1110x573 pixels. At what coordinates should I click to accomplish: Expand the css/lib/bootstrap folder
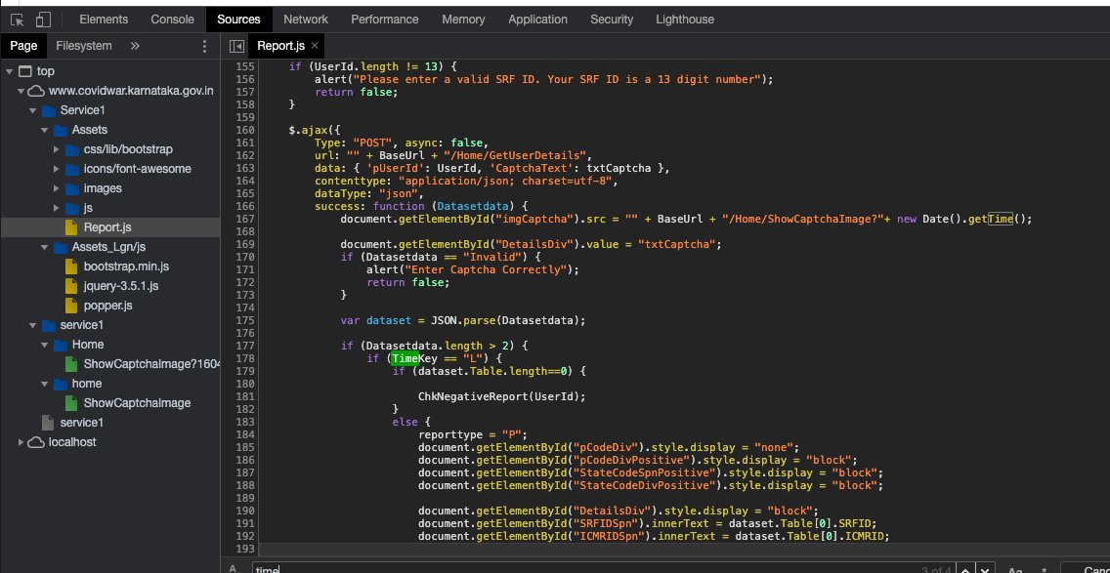point(56,150)
